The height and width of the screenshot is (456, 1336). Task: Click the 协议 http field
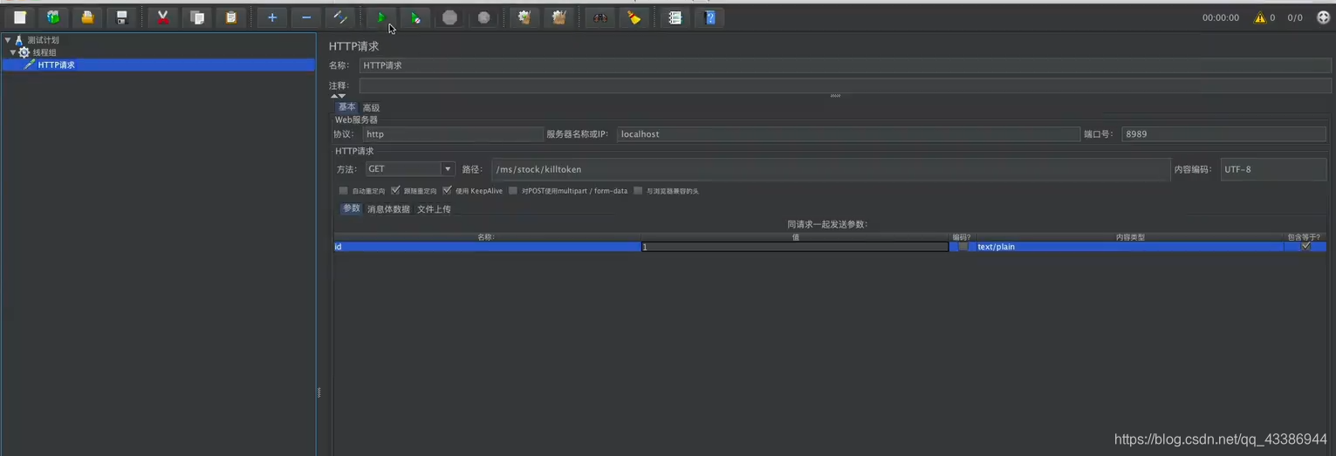(453, 134)
